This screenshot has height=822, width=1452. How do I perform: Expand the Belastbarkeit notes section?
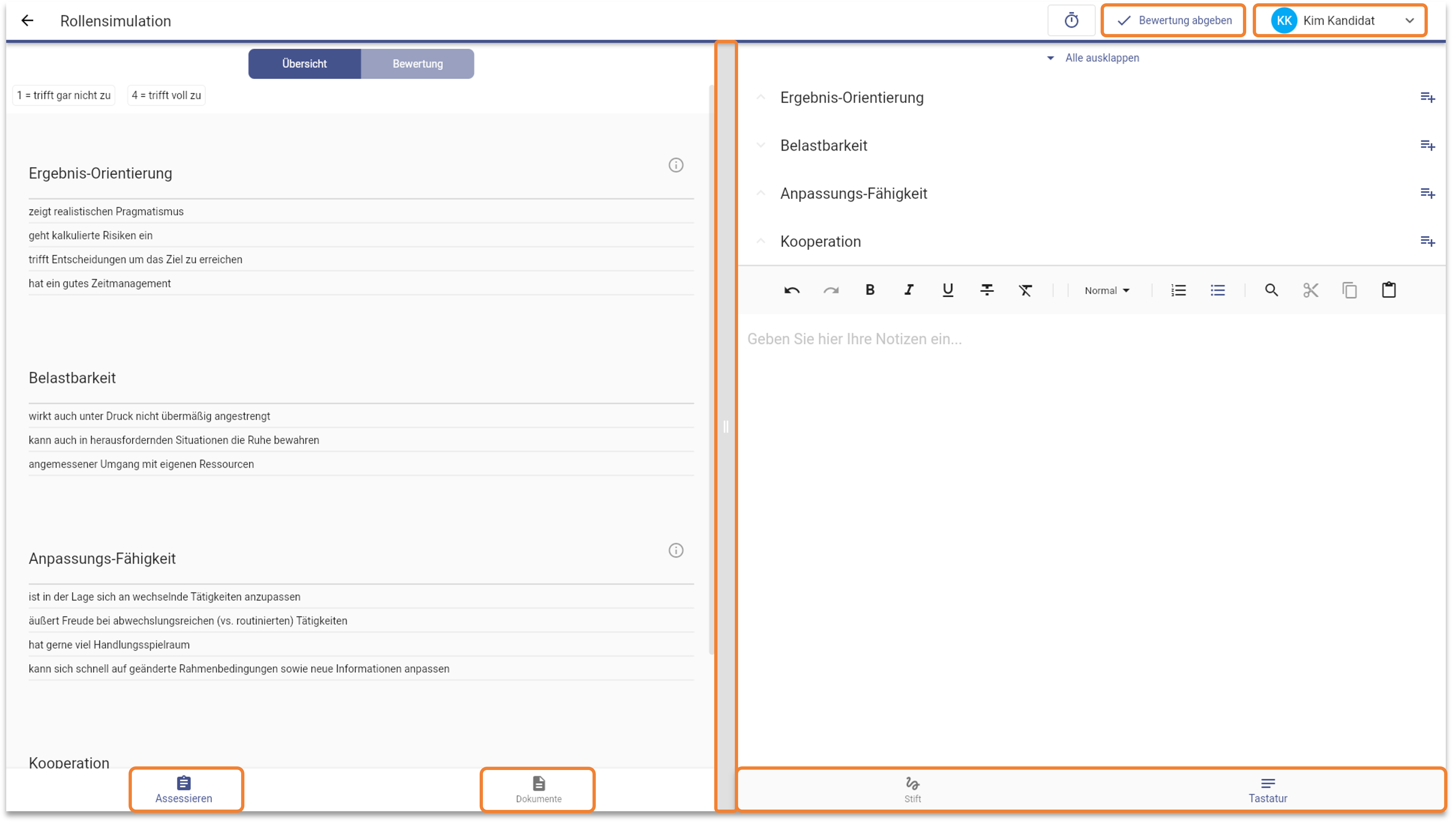(760, 146)
